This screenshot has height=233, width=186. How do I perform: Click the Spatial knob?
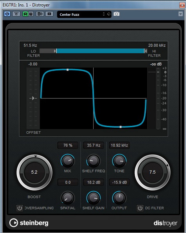pyautogui.click(x=68, y=198)
